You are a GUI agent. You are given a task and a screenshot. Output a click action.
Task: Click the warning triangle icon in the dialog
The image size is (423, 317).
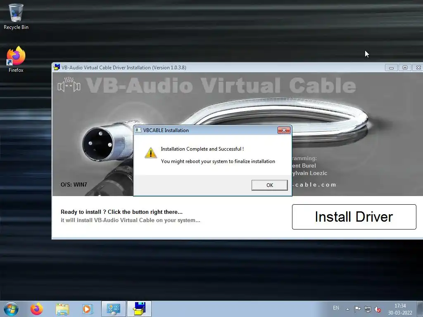click(151, 153)
